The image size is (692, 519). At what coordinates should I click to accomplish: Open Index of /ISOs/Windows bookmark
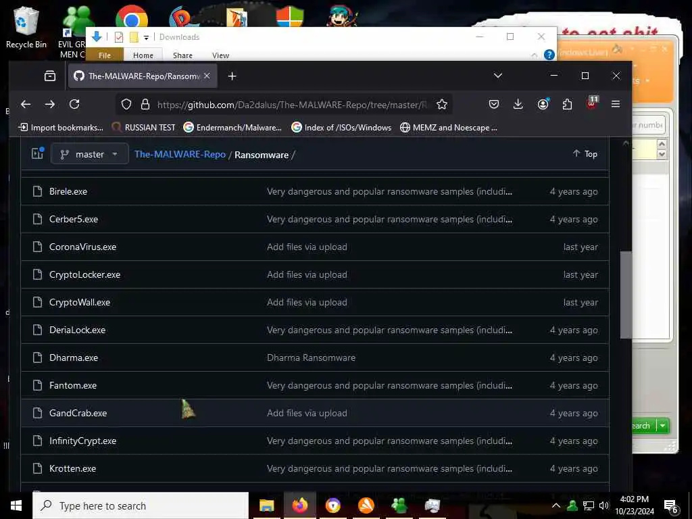click(341, 128)
